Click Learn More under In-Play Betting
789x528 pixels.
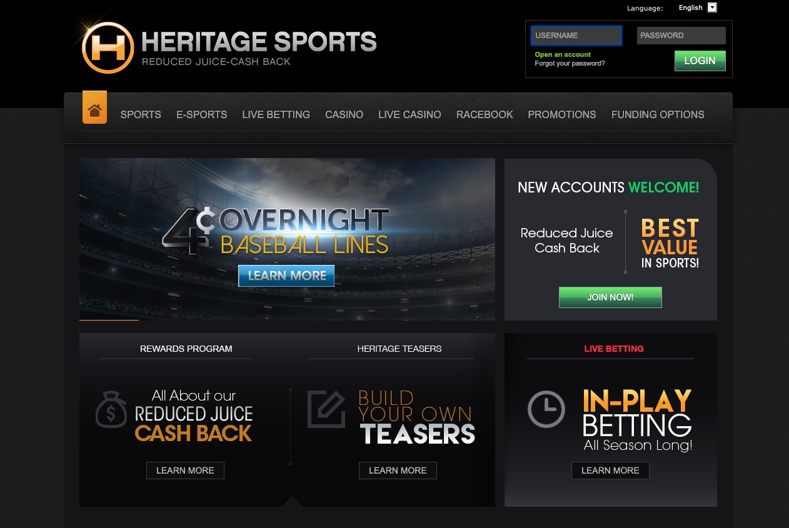coord(610,471)
